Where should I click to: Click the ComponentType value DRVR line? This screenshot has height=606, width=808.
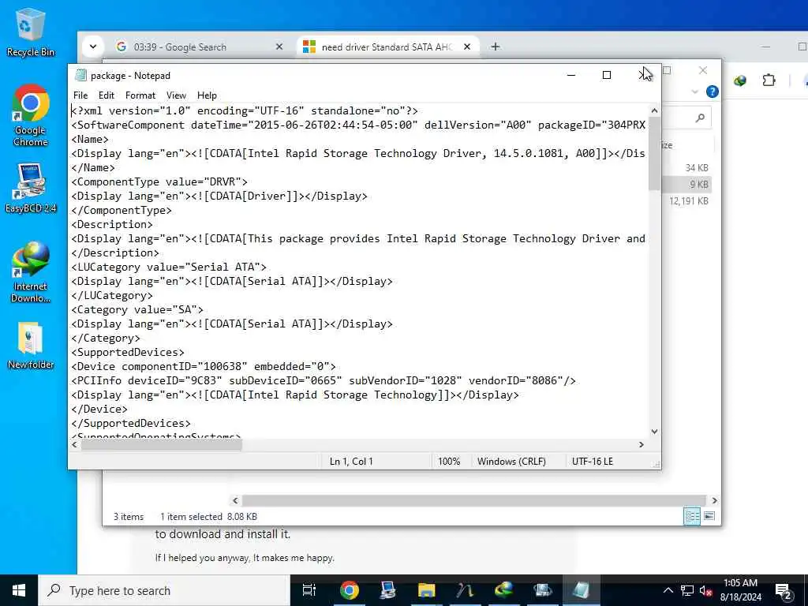click(x=159, y=182)
